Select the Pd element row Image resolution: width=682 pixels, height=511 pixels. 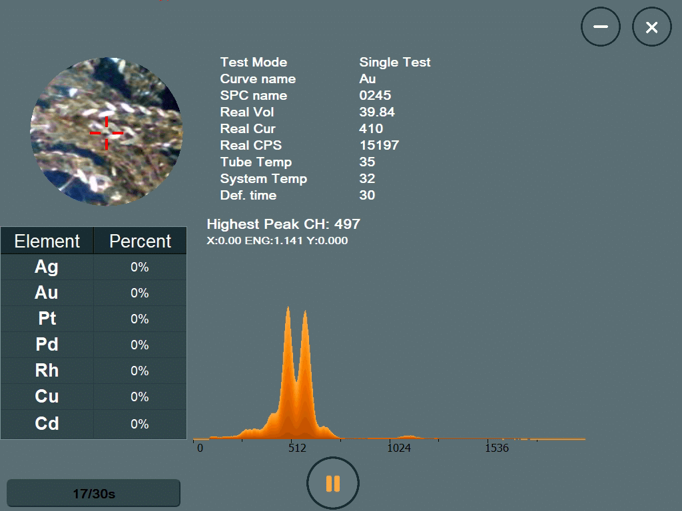93,345
